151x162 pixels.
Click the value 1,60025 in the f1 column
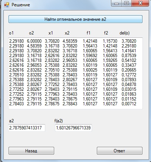[x=90, y=70]
